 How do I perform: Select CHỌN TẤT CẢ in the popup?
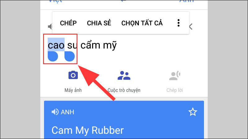point(142,23)
